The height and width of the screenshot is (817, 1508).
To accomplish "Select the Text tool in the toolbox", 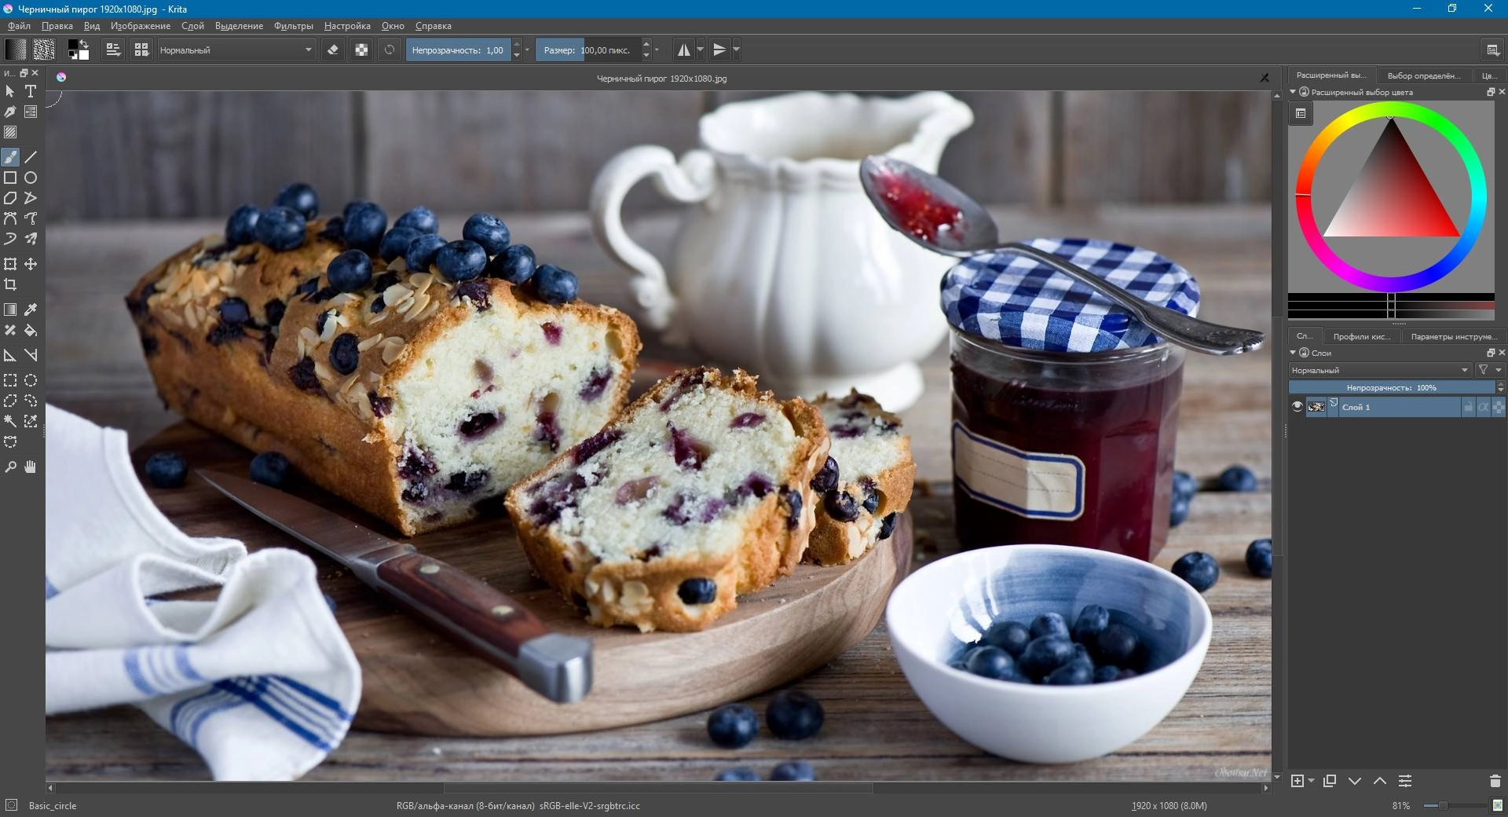I will point(31,91).
